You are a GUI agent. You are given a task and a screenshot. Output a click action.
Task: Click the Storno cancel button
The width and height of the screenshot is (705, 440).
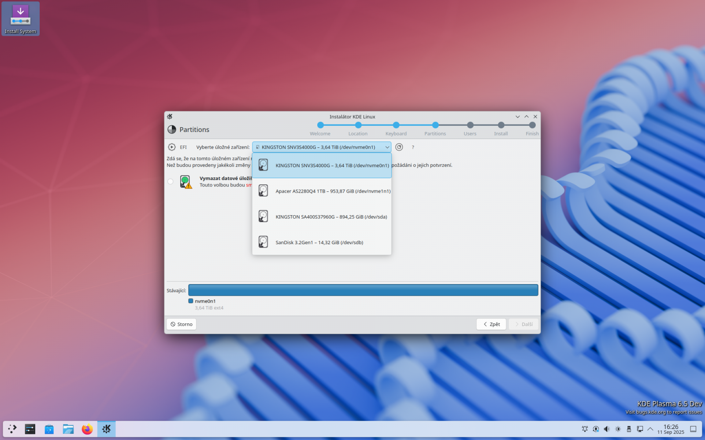pos(182,324)
